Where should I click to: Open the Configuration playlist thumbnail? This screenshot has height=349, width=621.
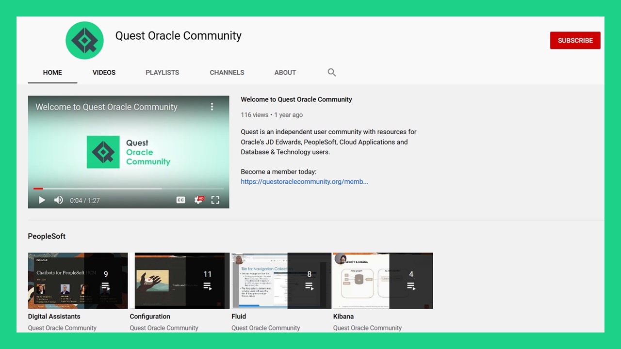coord(180,281)
